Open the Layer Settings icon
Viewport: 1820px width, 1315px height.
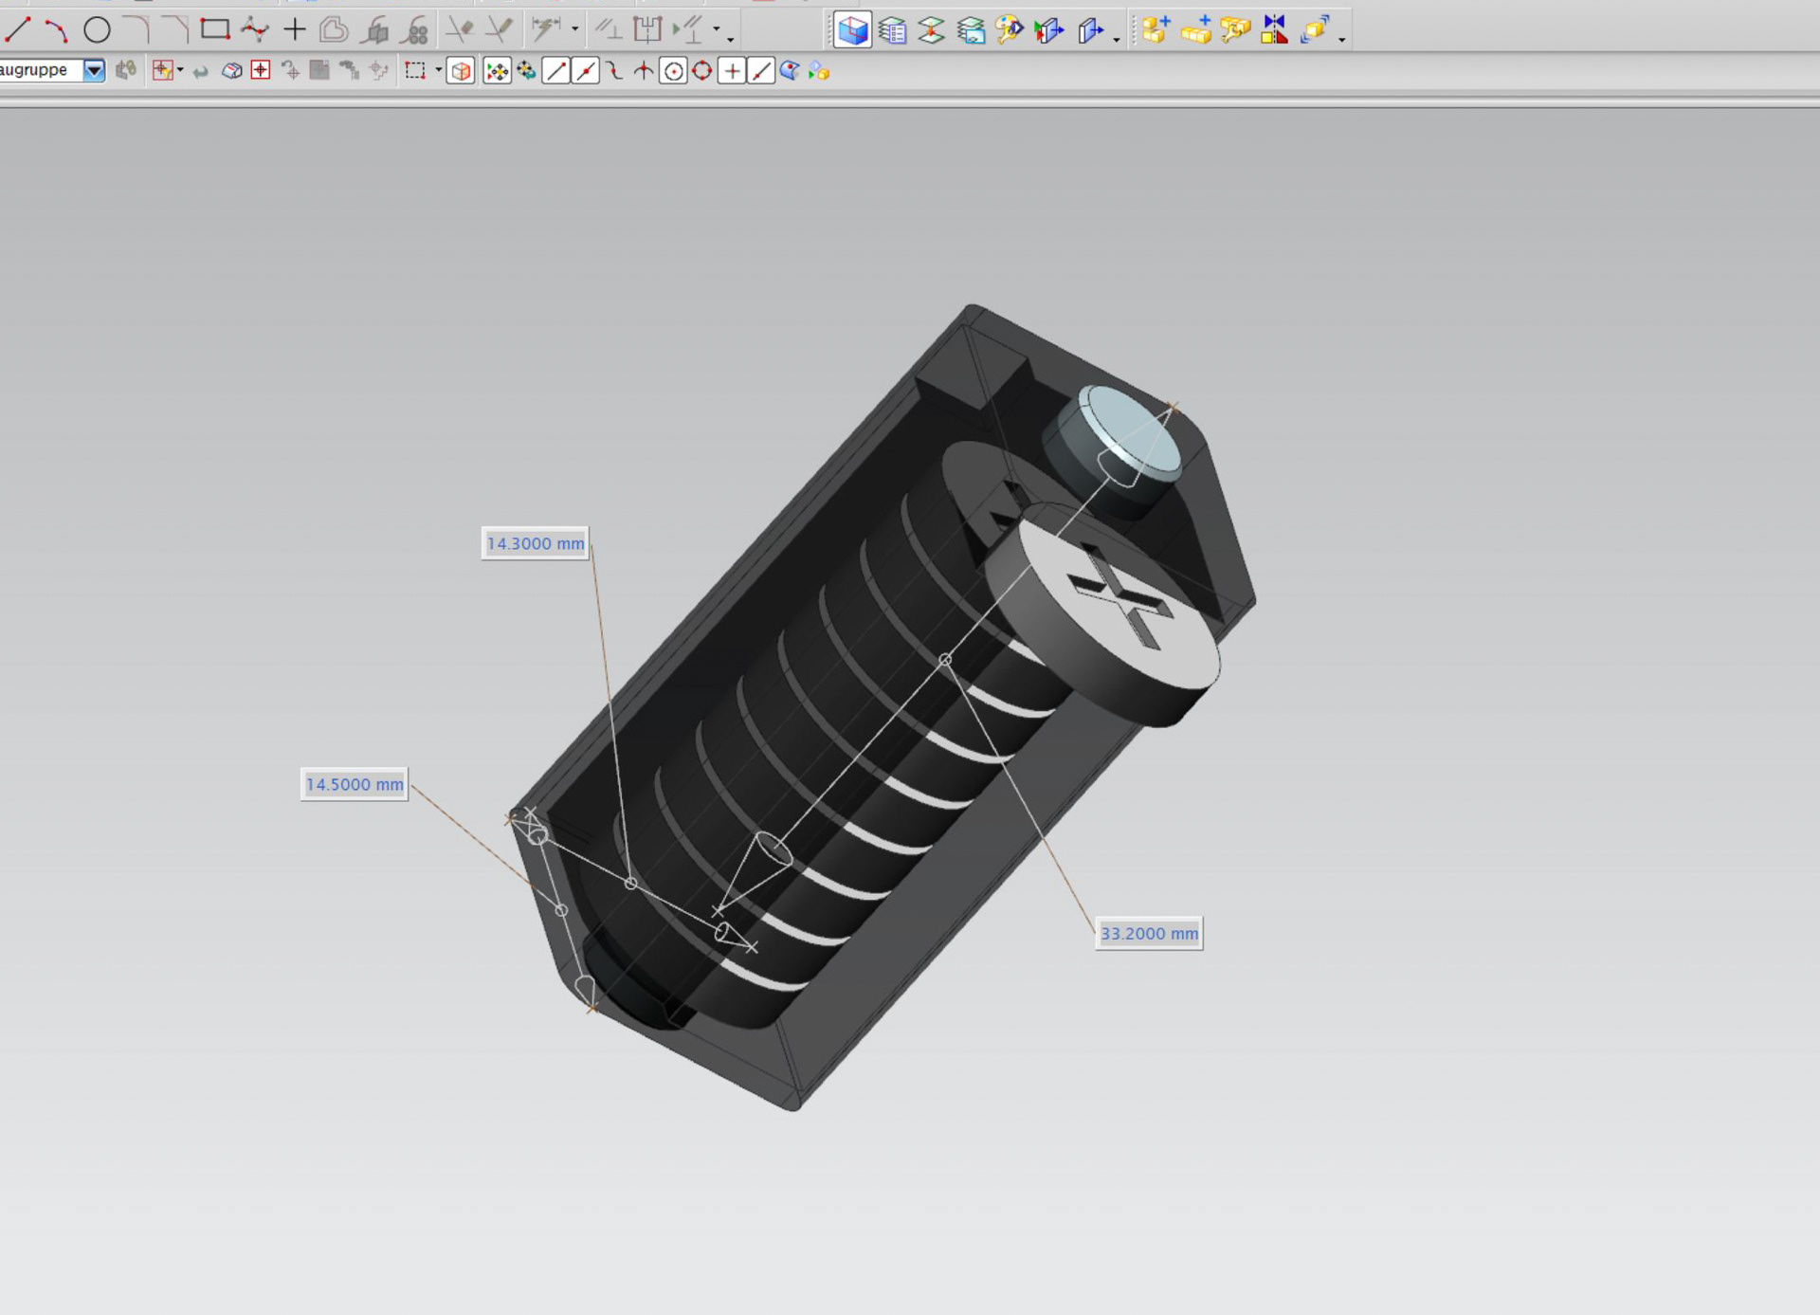(892, 30)
